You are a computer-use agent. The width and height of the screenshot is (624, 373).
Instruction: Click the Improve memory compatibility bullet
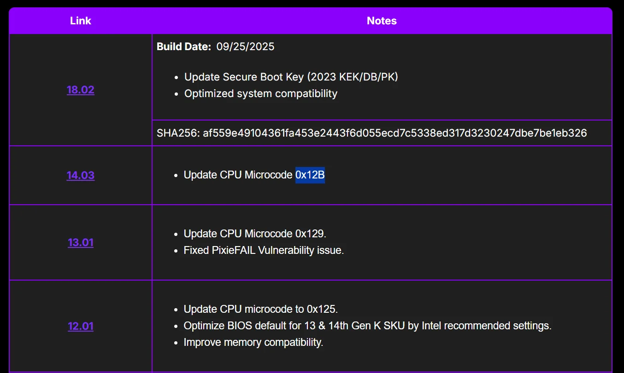pos(253,342)
